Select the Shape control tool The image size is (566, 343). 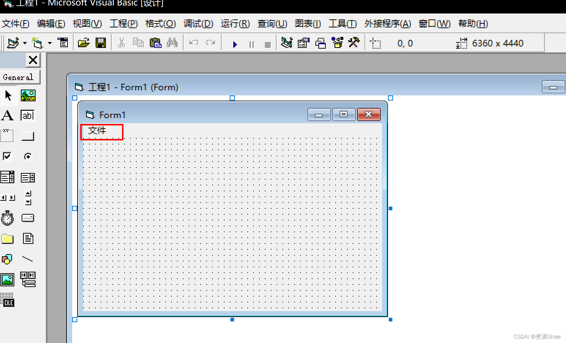pyautogui.click(x=7, y=259)
